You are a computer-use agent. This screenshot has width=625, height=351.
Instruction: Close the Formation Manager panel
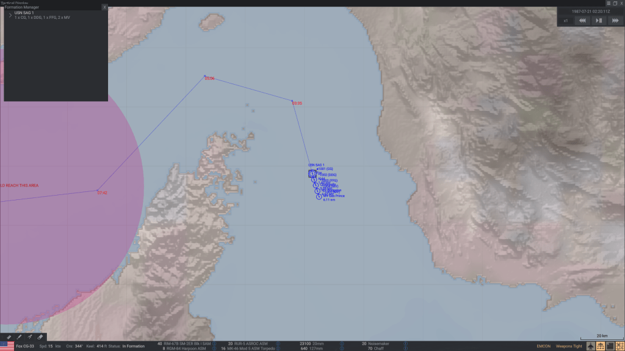point(104,7)
